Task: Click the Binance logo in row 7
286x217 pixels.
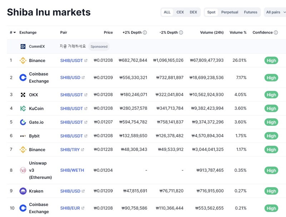Action: coord(23,150)
